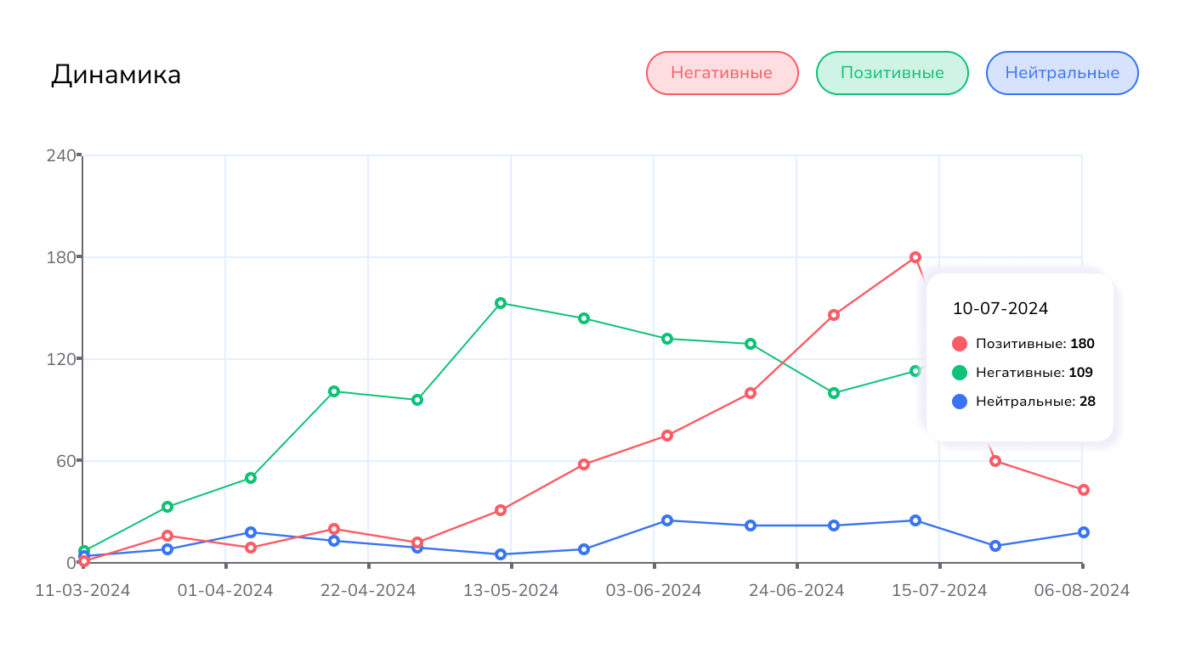Click blue dot beside Нейтральные in tooltip
This screenshot has height=652, width=1190.
(x=960, y=402)
